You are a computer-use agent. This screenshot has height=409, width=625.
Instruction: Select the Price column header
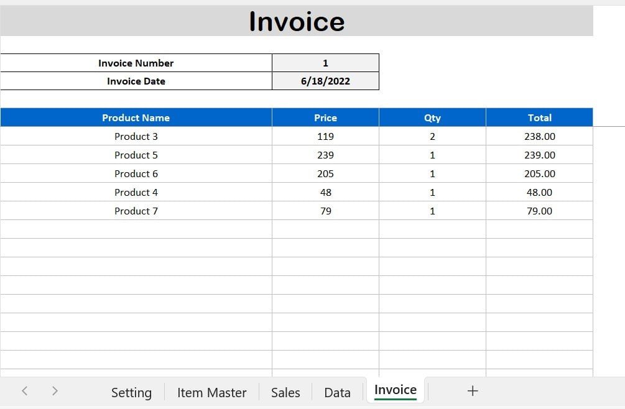click(326, 117)
